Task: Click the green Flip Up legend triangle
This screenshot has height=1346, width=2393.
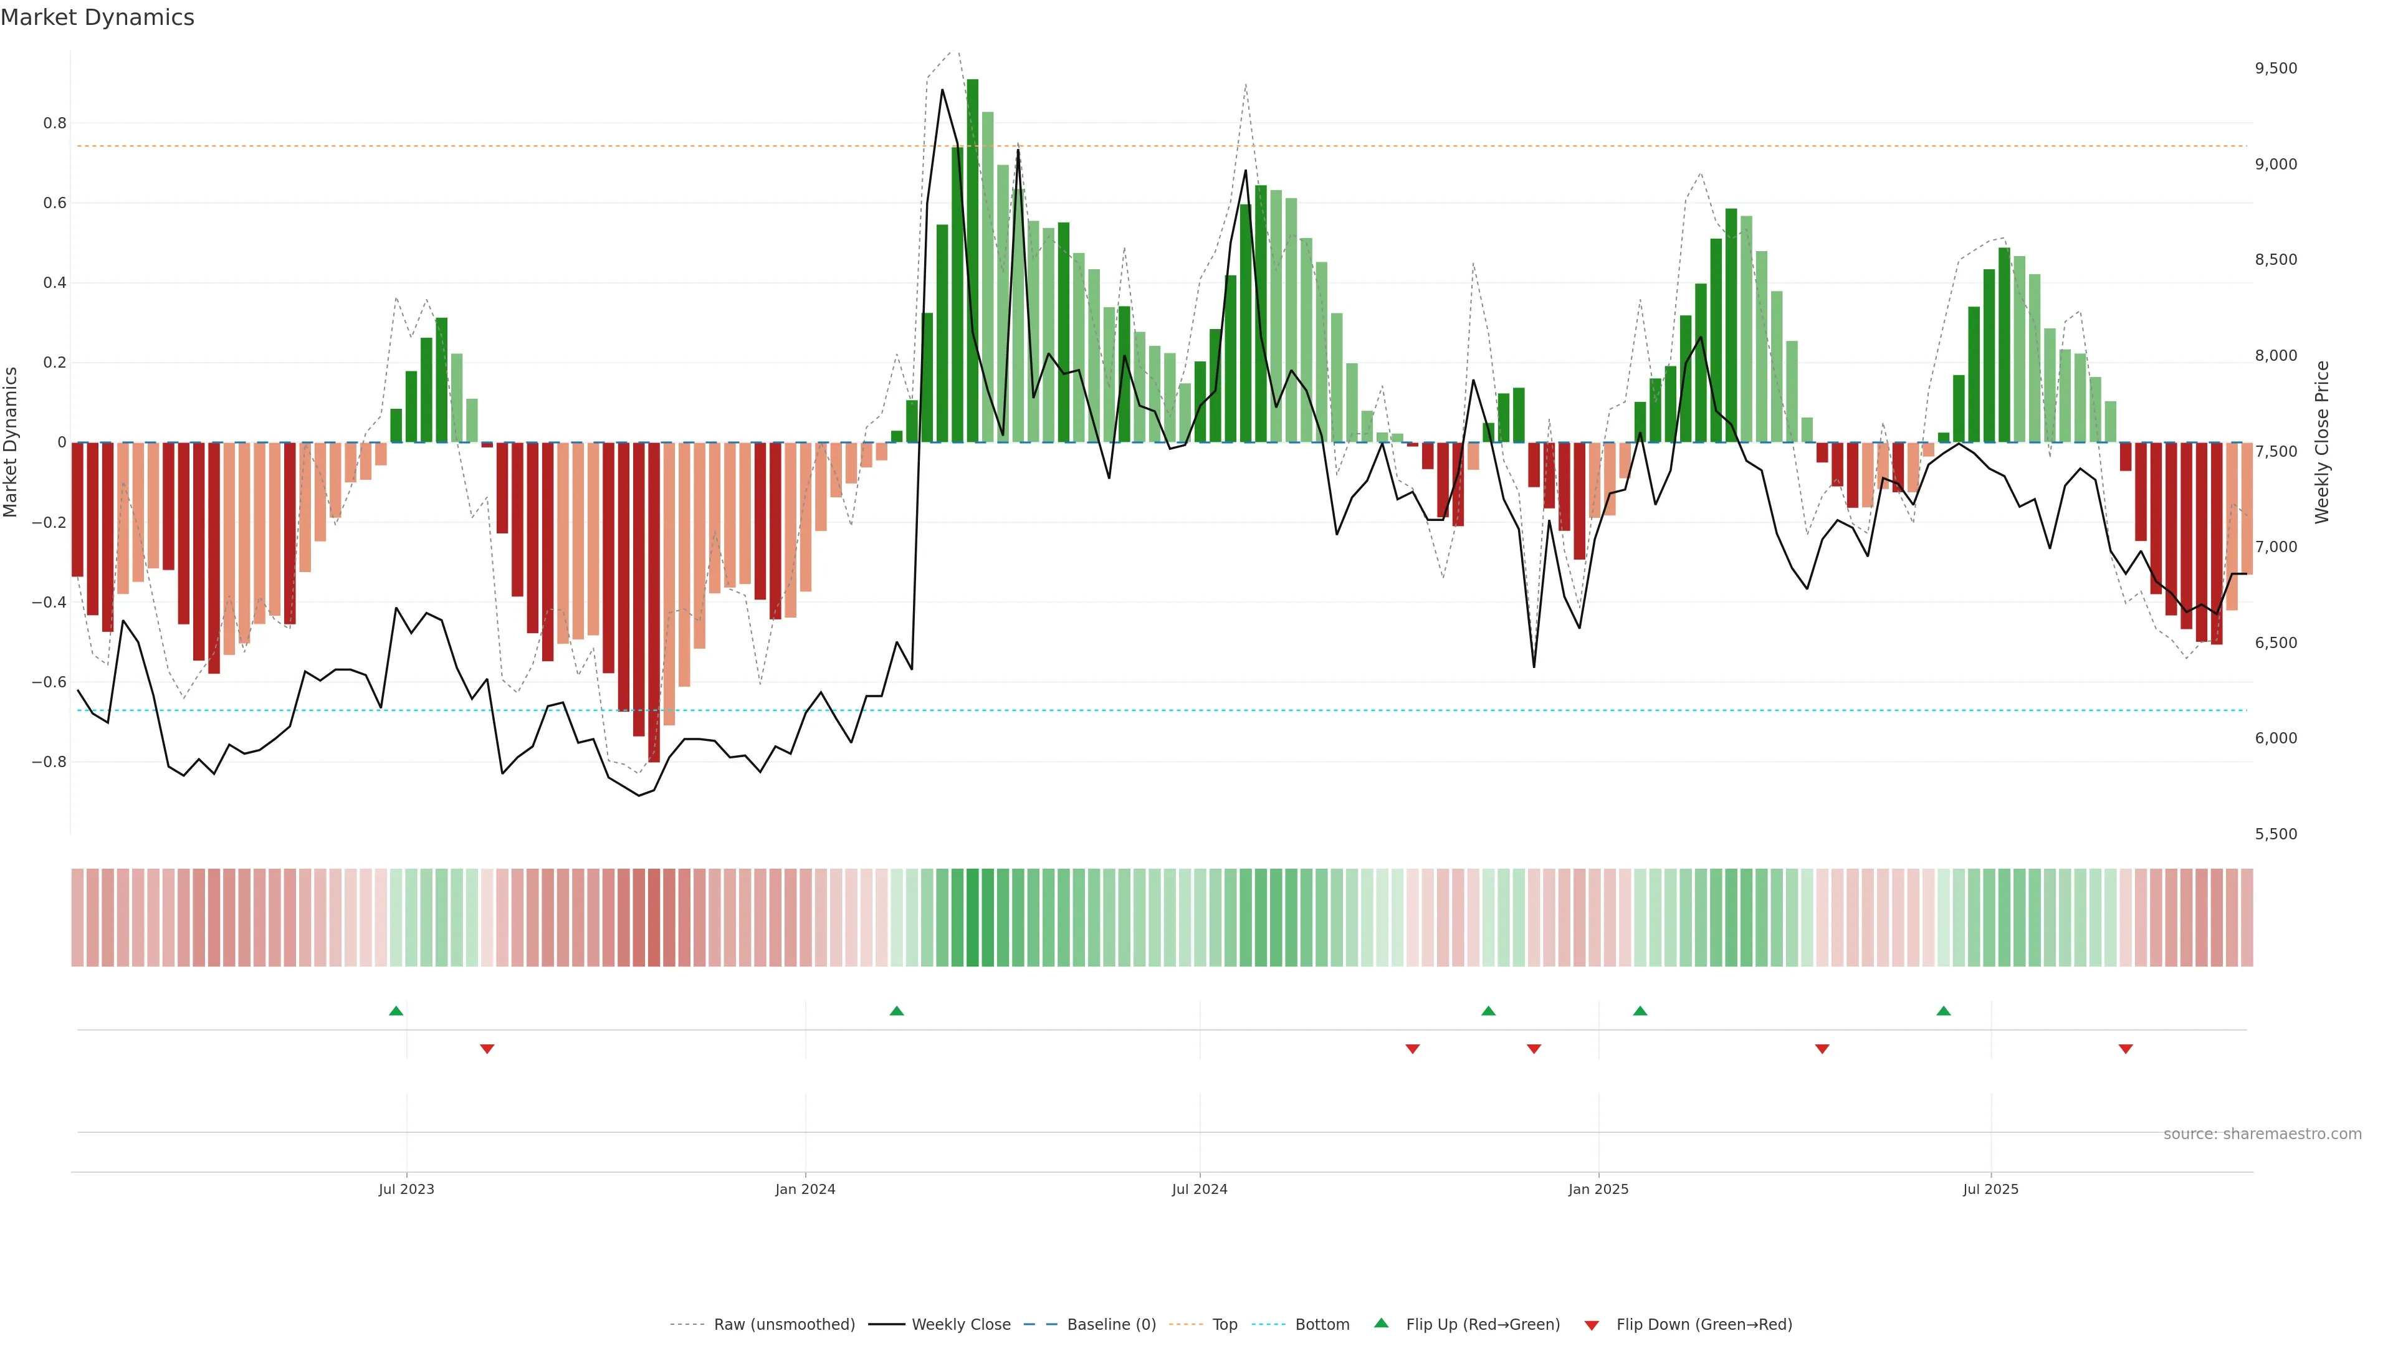Action: [x=1380, y=1323]
